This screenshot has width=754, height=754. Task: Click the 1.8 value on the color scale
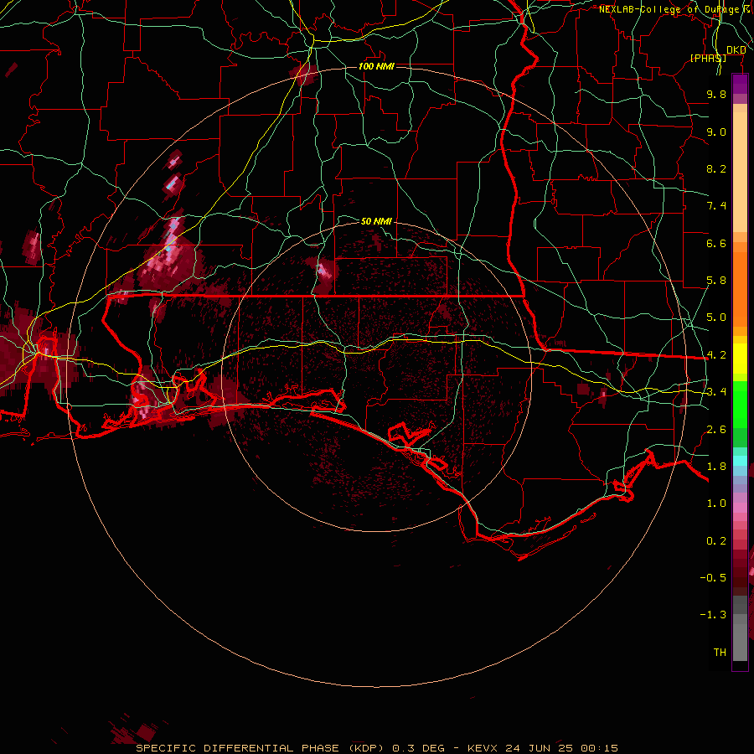click(x=716, y=467)
